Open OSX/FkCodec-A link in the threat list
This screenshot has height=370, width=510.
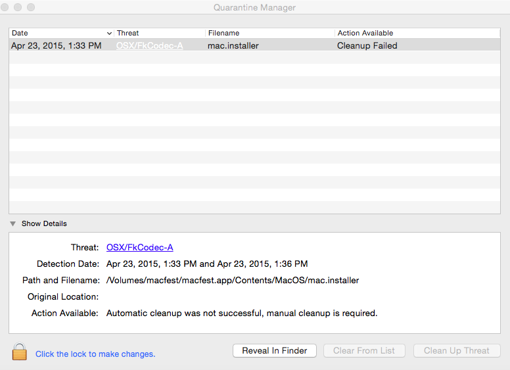[150, 46]
